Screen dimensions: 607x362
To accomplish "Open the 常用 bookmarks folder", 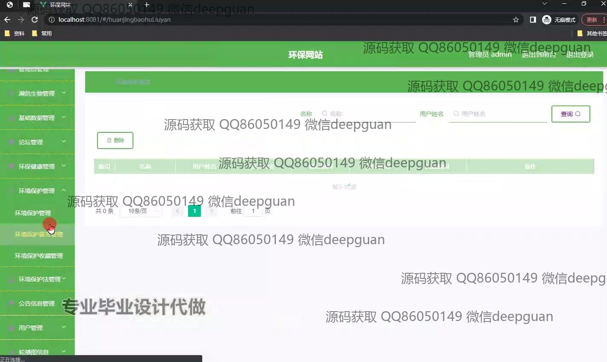I will click(x=42, y=33).
